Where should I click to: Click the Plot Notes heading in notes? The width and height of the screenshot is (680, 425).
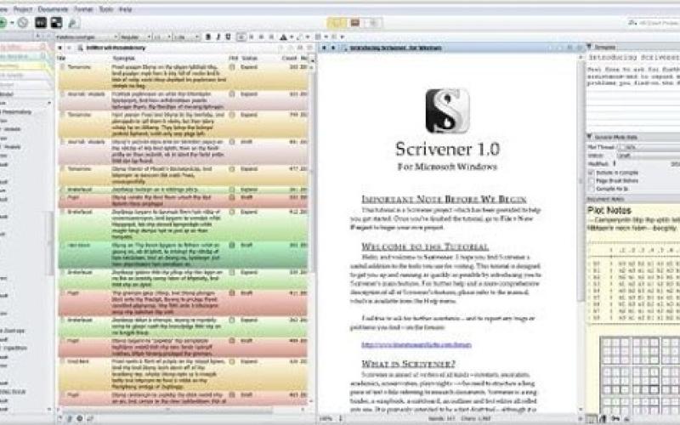609,210
